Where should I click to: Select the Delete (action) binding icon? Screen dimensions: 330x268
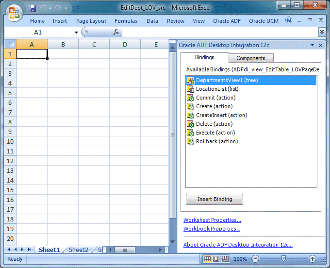pyautogui.click(x=190, y=124)
